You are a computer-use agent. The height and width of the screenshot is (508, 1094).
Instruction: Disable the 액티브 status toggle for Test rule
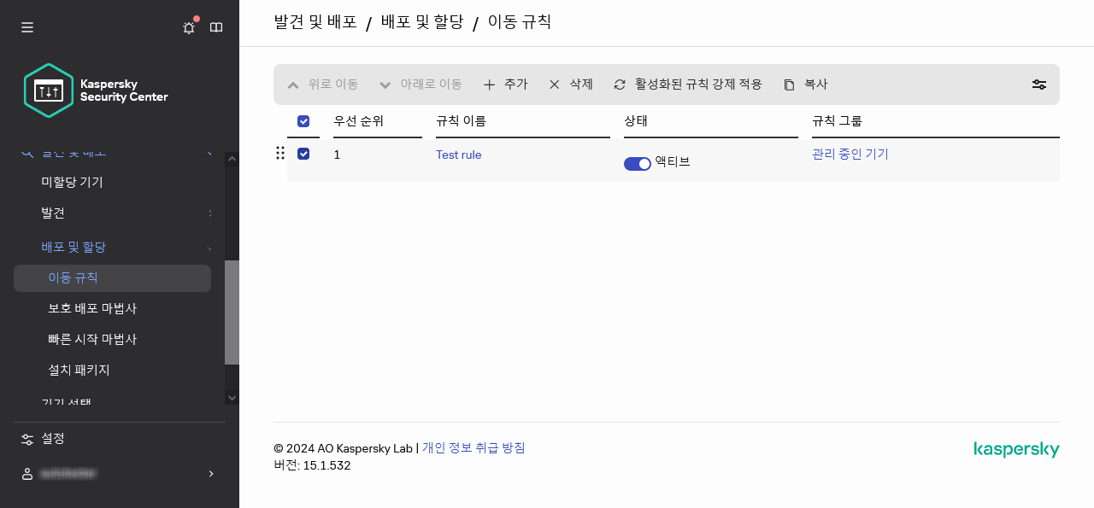click(x=638, y=162)
